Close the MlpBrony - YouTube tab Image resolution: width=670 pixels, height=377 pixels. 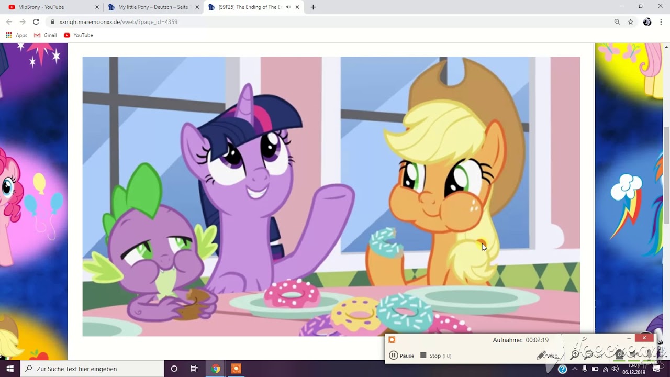97,7
